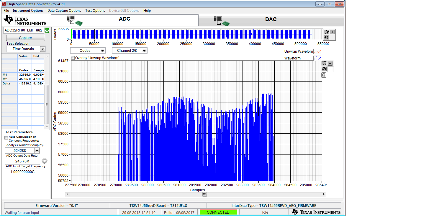The width and height of the screenshot is (439, 216).
Task: Click the date and time 29.05.2018 12:51:10
Action: (x=139, y=212)
